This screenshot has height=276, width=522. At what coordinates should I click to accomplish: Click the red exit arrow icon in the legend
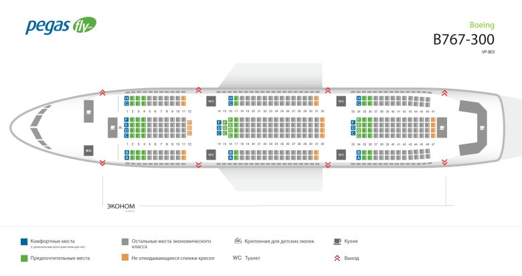(337, 257)
